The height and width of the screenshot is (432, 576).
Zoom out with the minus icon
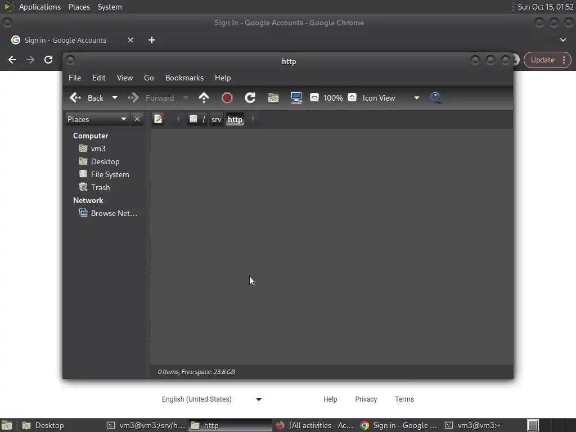coord(314,98)
